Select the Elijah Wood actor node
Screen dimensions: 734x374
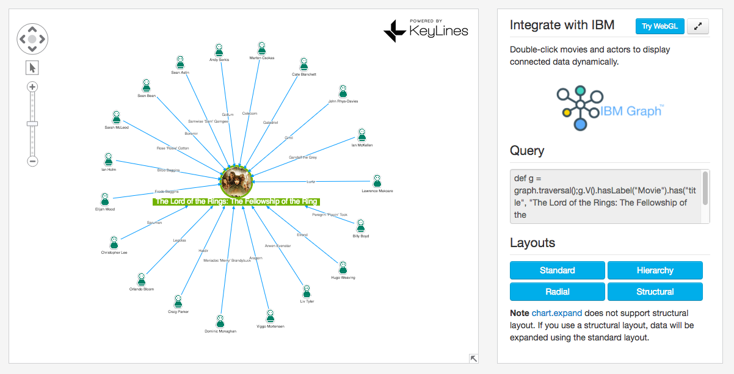point(104,199)
